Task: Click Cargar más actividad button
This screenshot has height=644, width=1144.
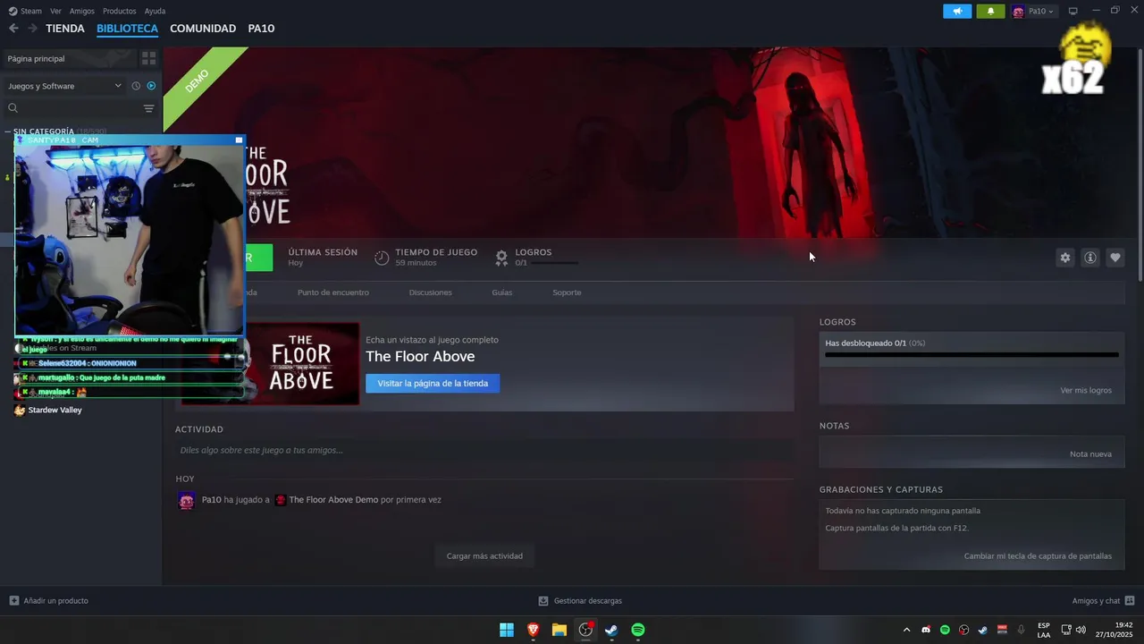Action: coord(484,555)
